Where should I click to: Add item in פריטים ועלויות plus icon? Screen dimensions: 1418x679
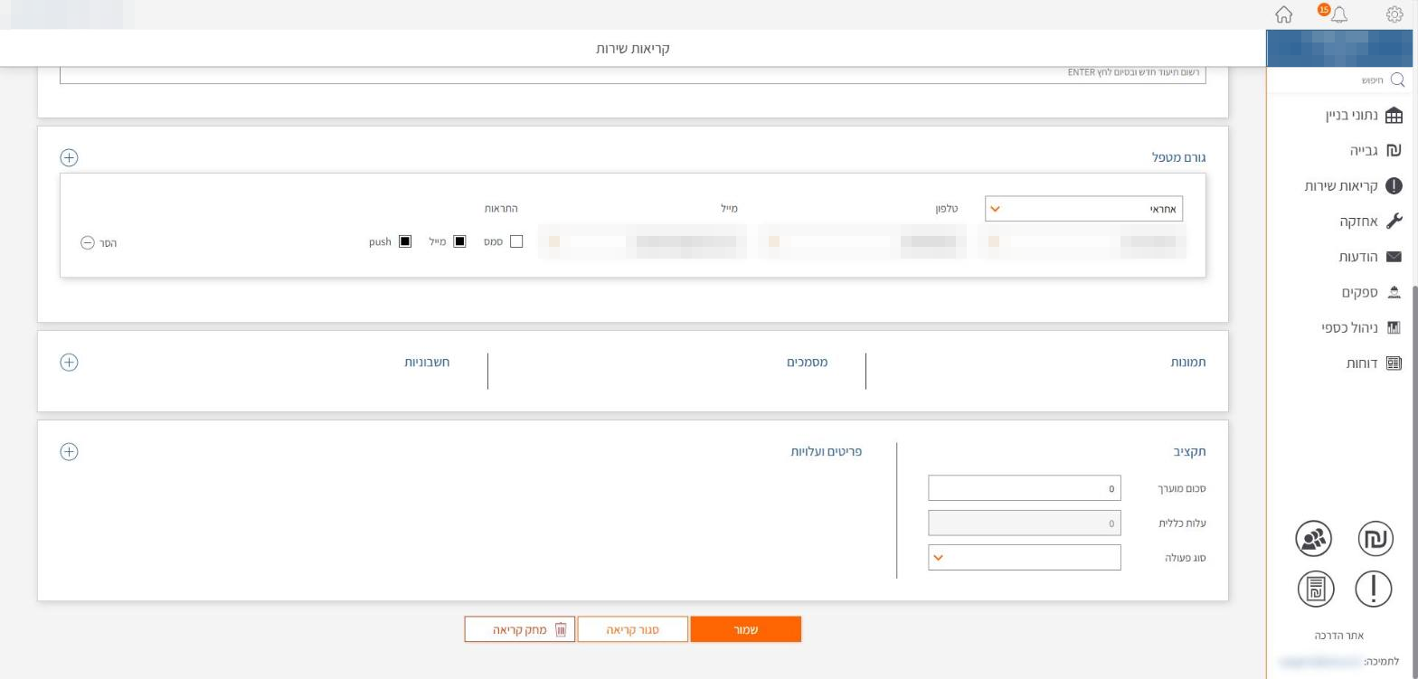(69, 452)
